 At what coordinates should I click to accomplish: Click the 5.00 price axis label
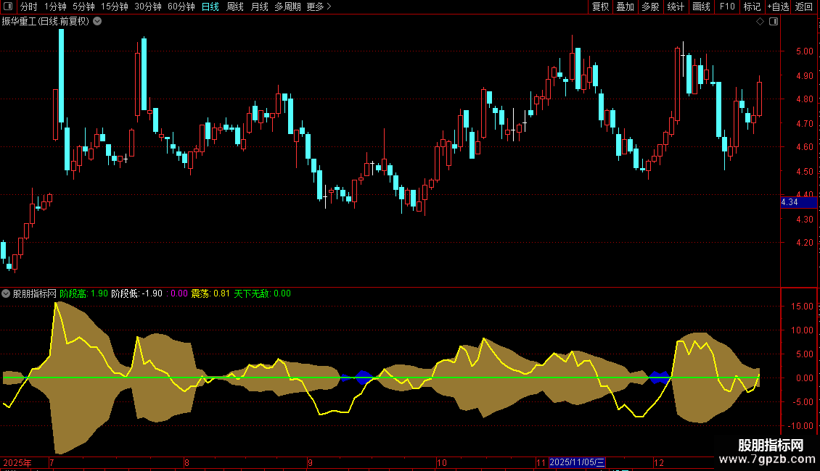tap(804, 51)
